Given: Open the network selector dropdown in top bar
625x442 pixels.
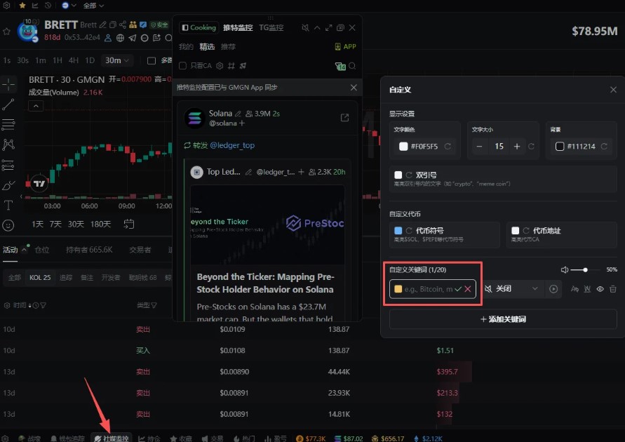Looking at the screenshot, I should 69,5.
